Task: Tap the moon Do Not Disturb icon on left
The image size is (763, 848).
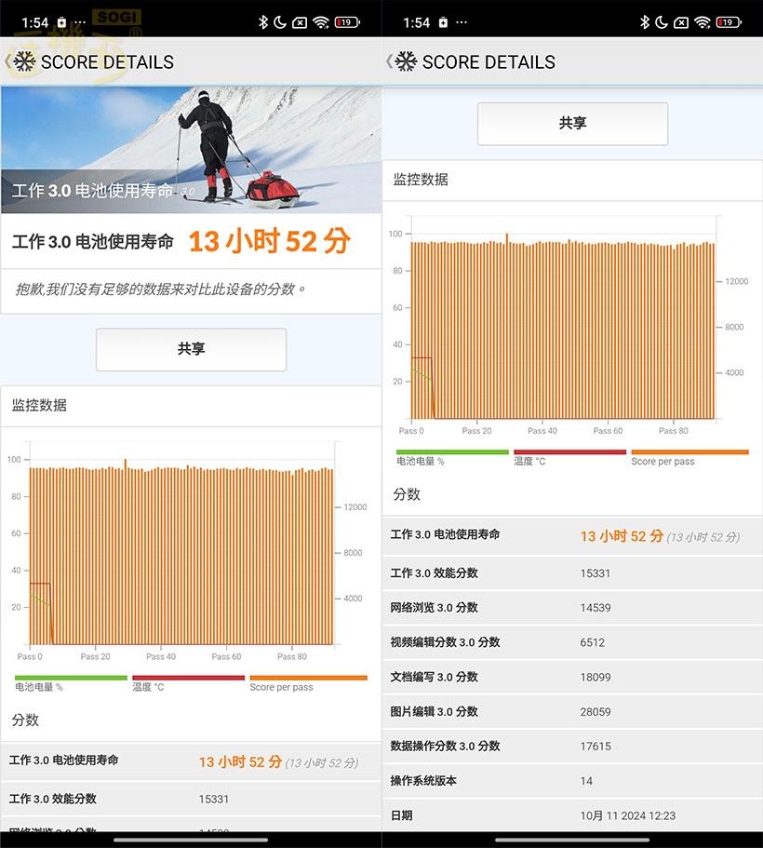Action: (x=280, y=22)
